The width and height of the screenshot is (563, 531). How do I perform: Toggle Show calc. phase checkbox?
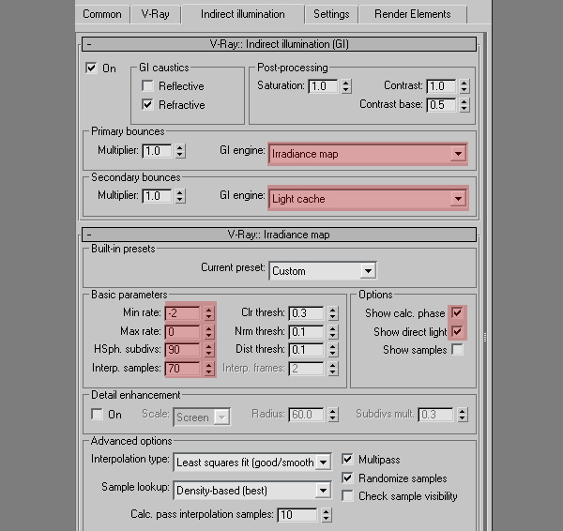pyautogui.click(x=457, y=313)
